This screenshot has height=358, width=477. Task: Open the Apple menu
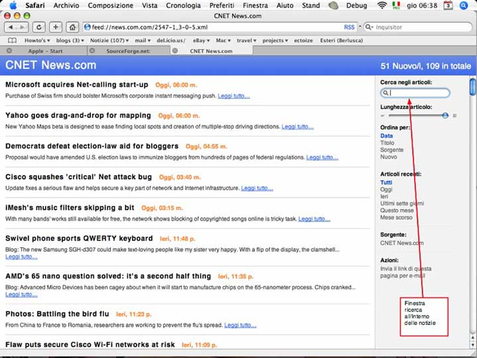tap(13, 5)
